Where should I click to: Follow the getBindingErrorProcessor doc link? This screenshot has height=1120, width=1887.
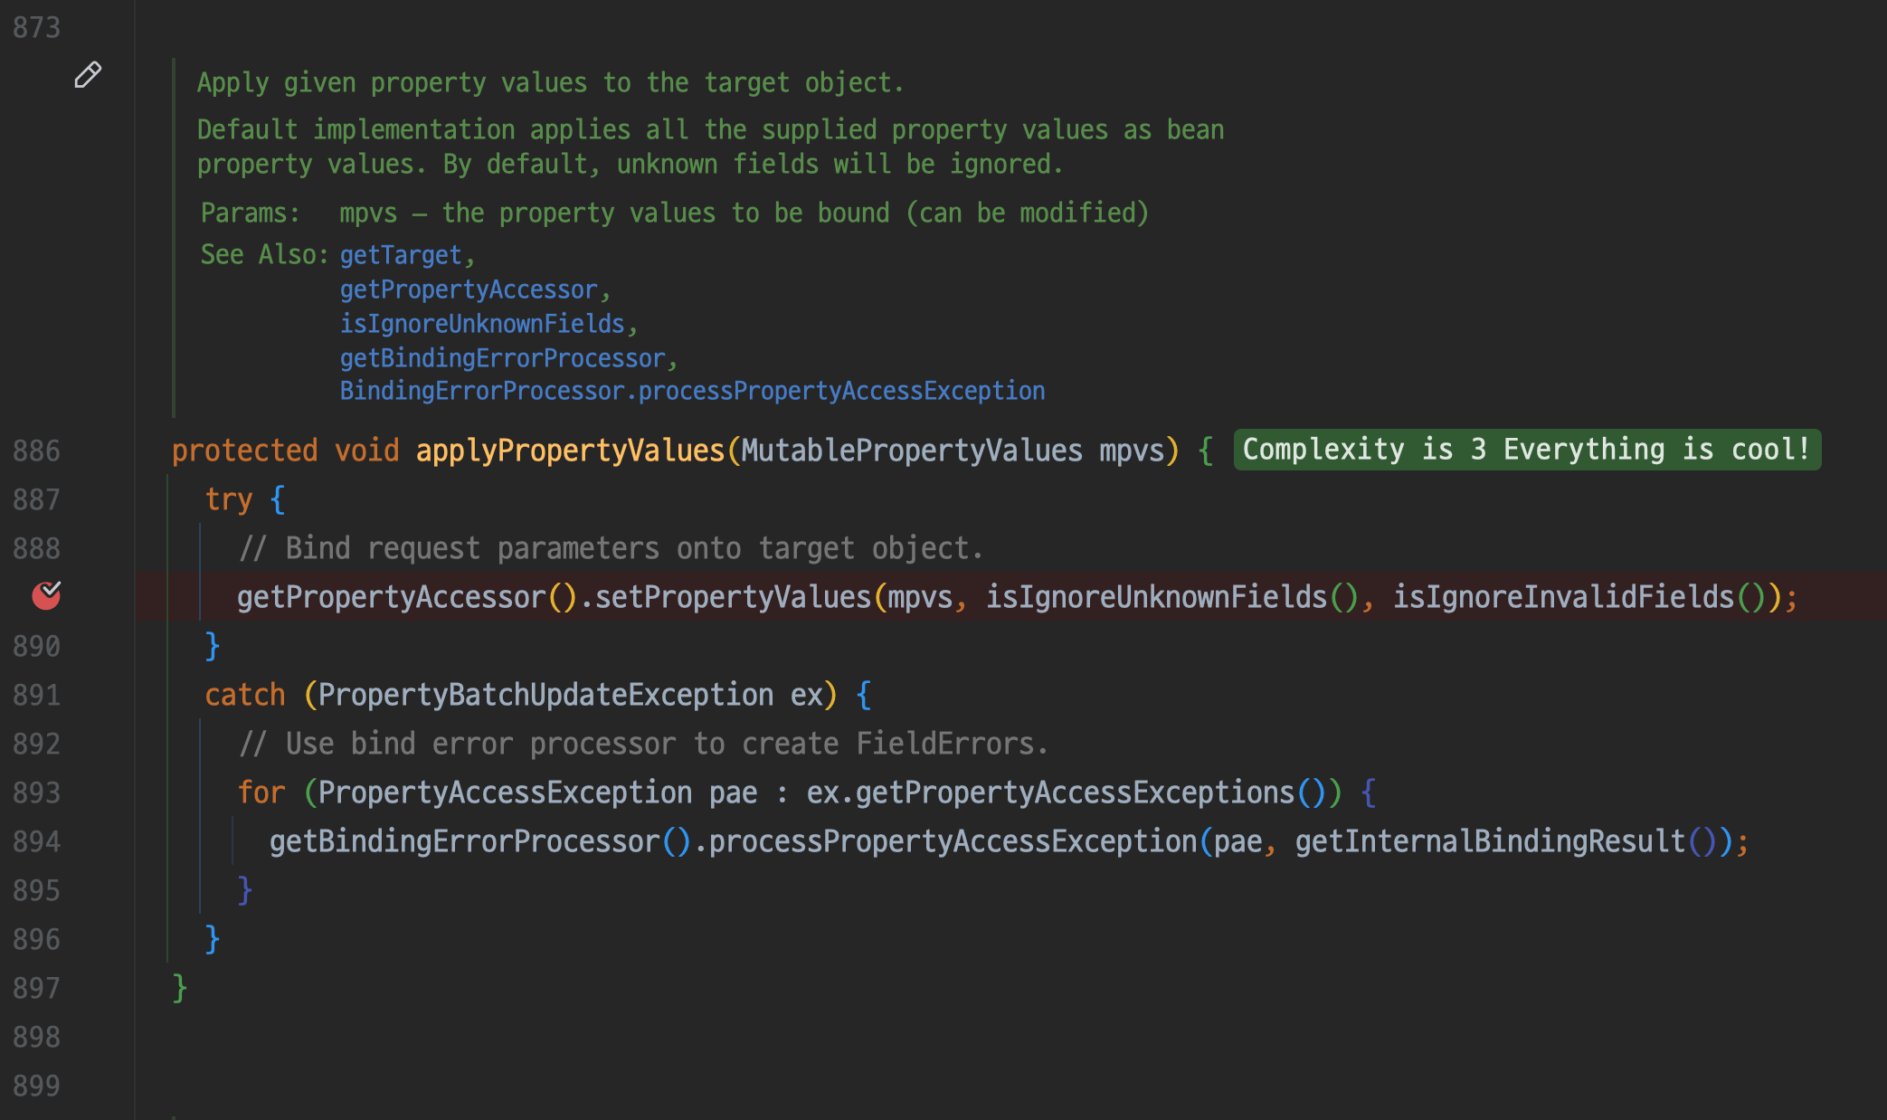[x=502, y=358]
